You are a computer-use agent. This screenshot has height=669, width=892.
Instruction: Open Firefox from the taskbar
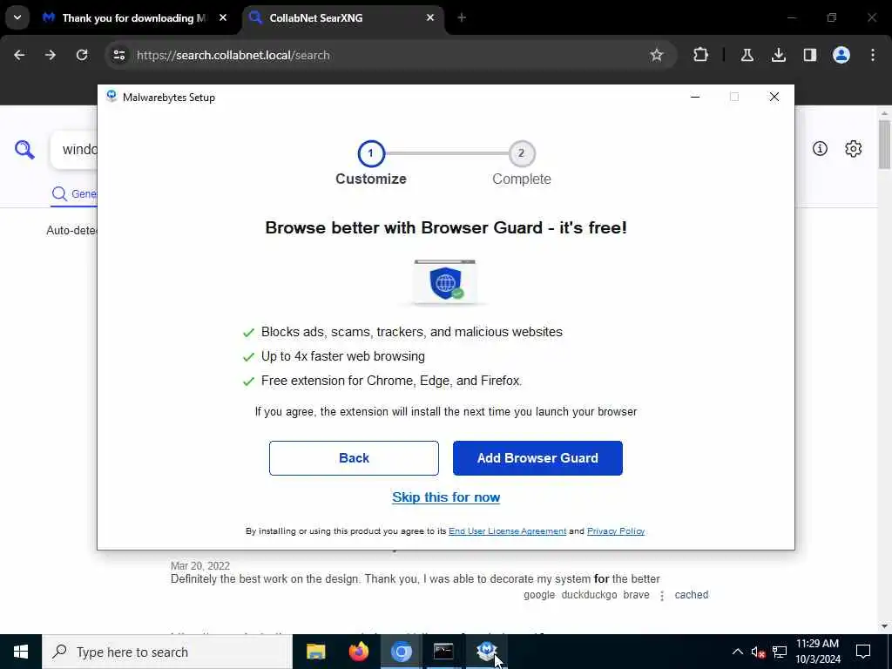tap(358, 652)
